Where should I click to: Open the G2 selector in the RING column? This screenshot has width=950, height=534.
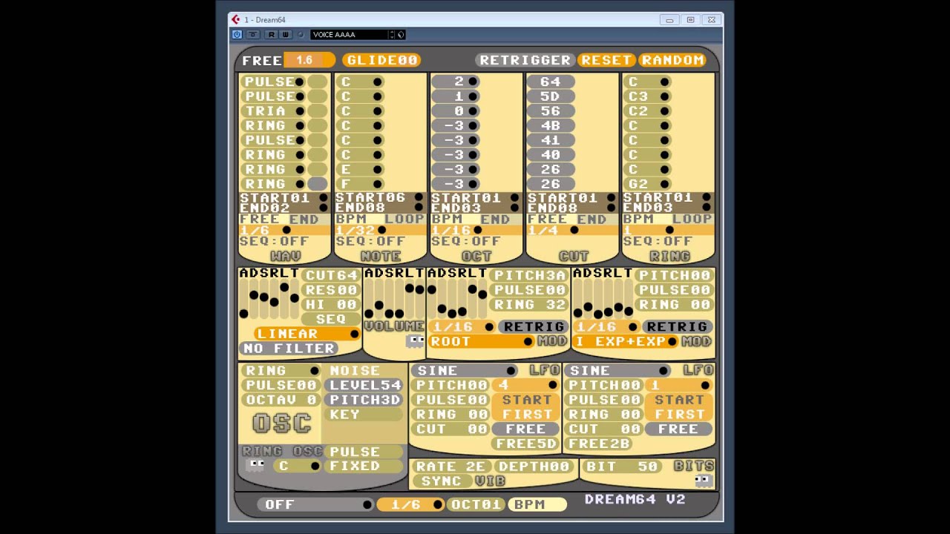tap(647, 184)
